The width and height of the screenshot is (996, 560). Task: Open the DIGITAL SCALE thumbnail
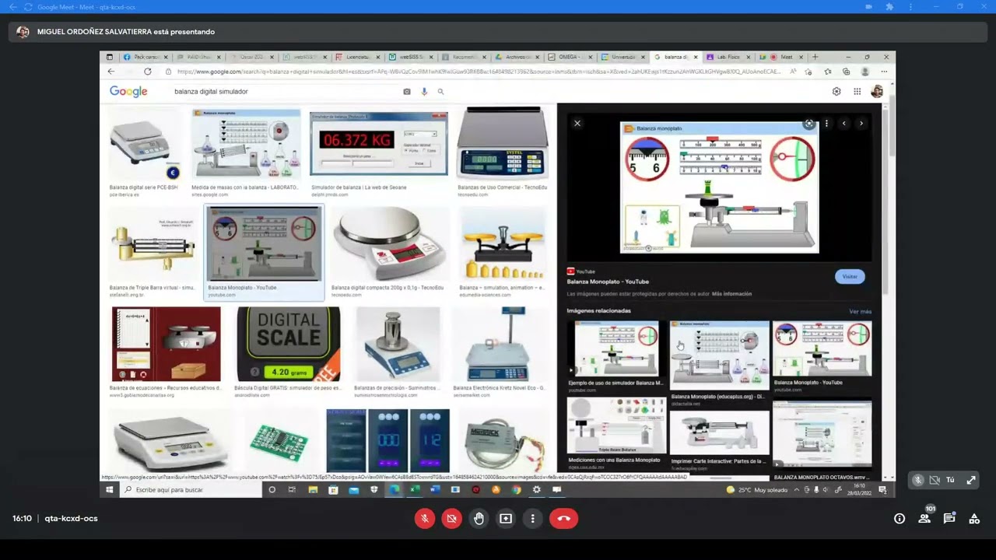(x=289, y=343)
